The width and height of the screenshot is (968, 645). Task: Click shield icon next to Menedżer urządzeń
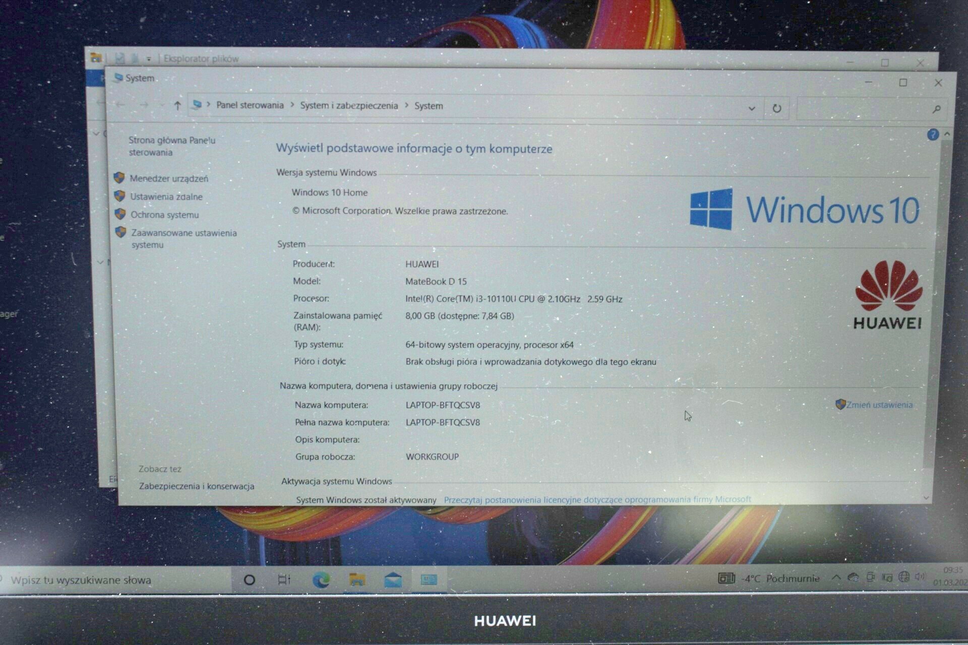[119, 177]
